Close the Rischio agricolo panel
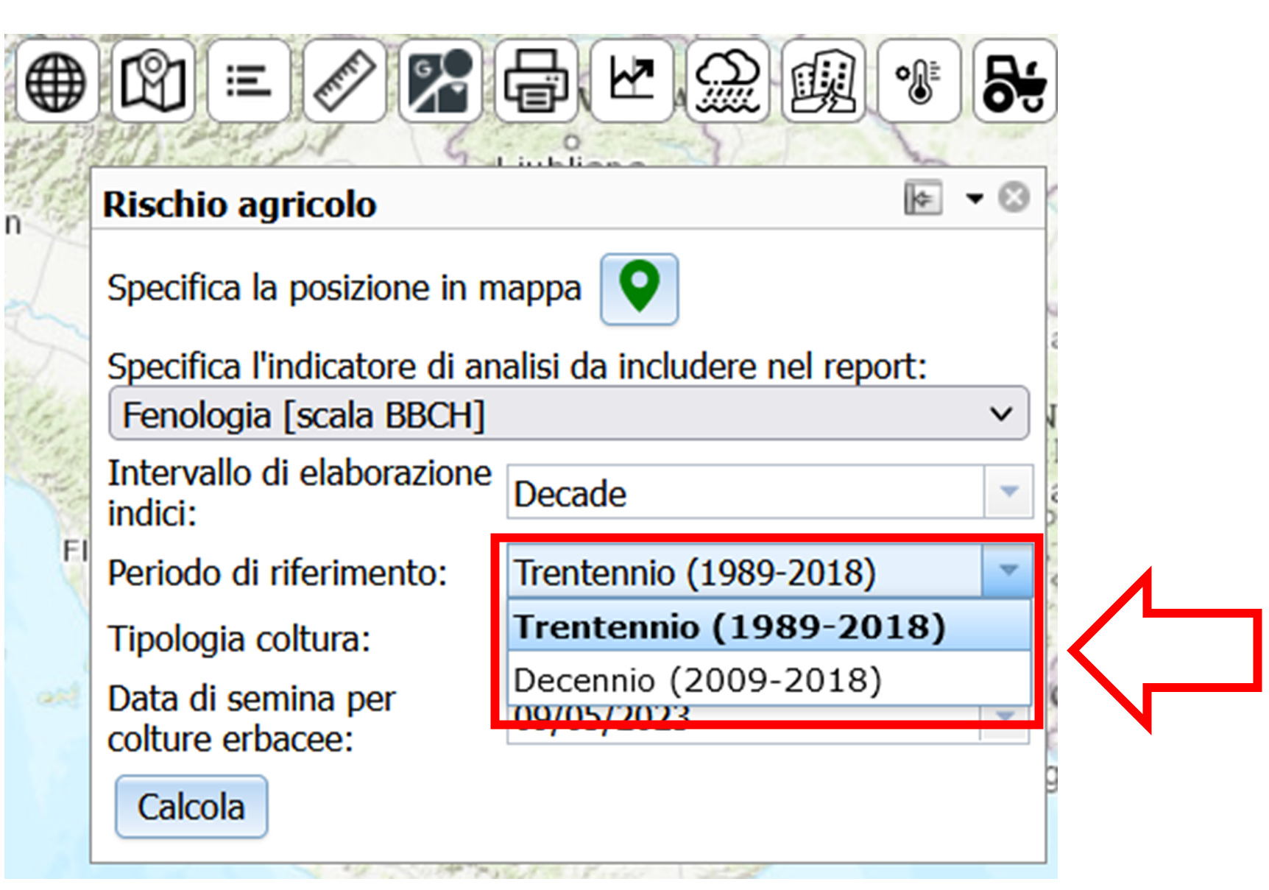The height and width of the screenshot is (890, 1269). point(1014,197)
